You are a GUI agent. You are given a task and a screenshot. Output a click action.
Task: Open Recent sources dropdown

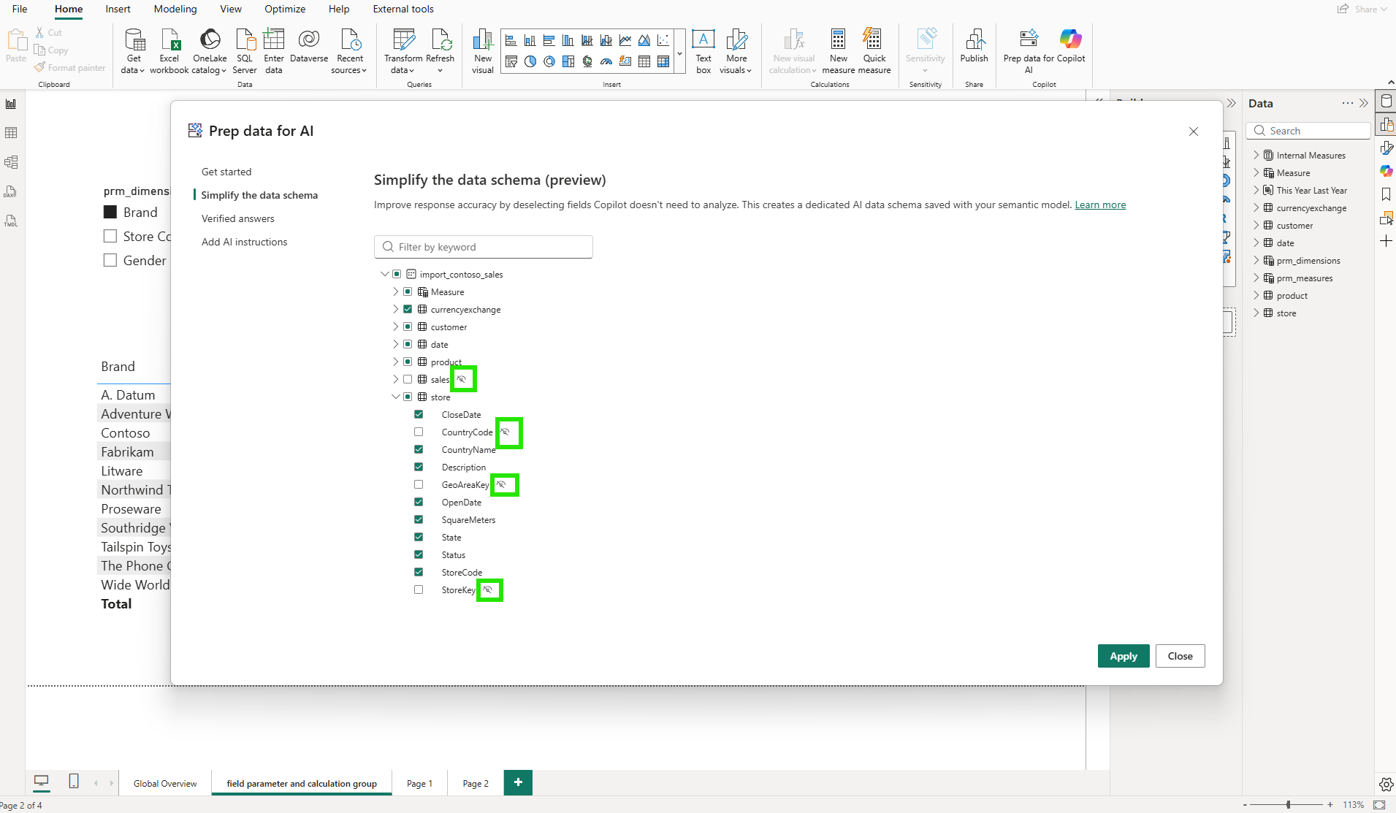click(349, 51)
